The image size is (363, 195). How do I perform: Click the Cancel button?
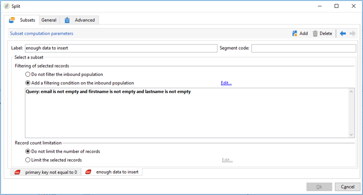(x=348, y=187)
